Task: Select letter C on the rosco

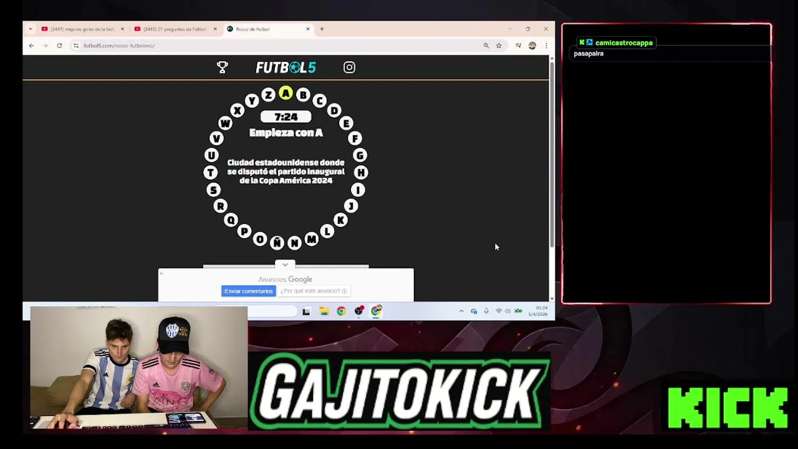Action: pos(320,100)
